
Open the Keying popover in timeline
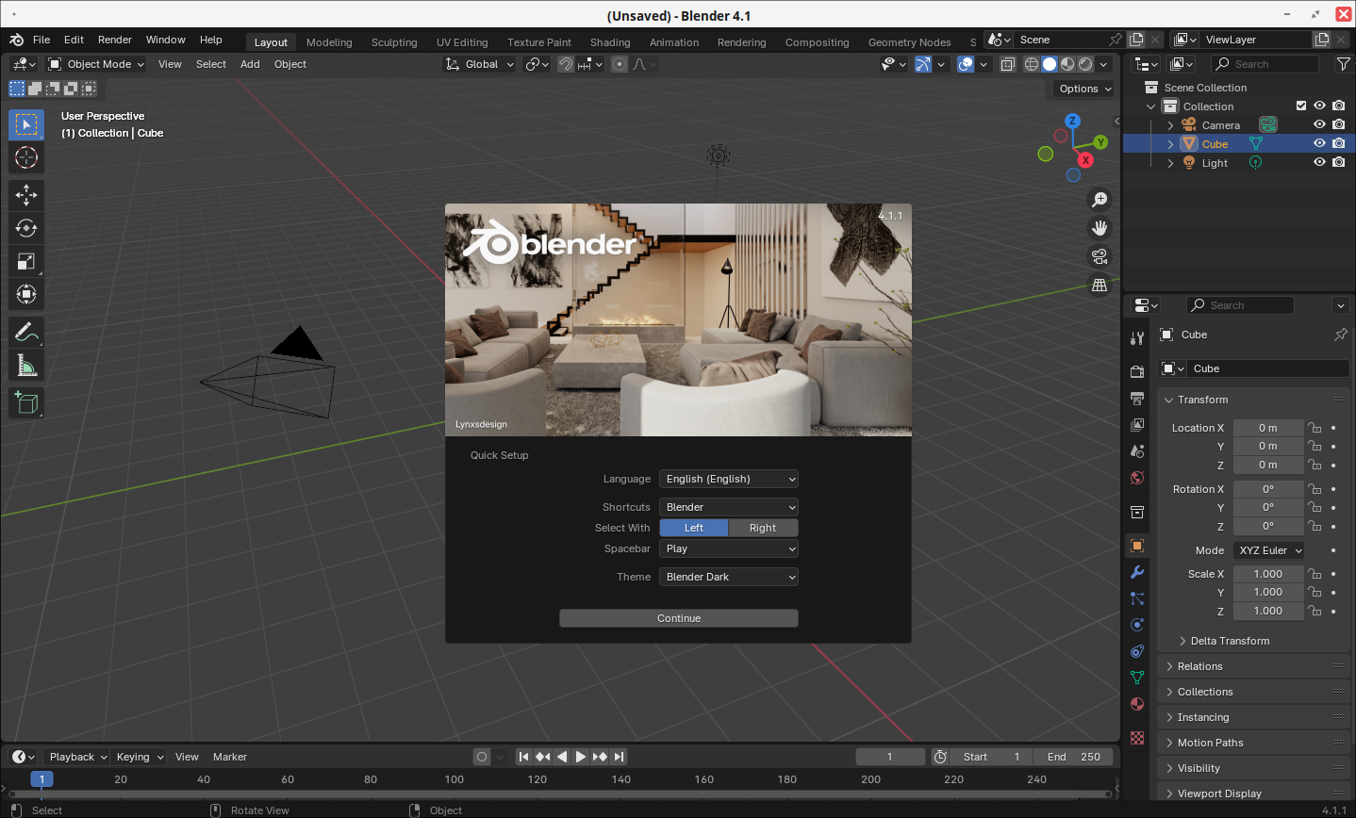click(139, 757)
